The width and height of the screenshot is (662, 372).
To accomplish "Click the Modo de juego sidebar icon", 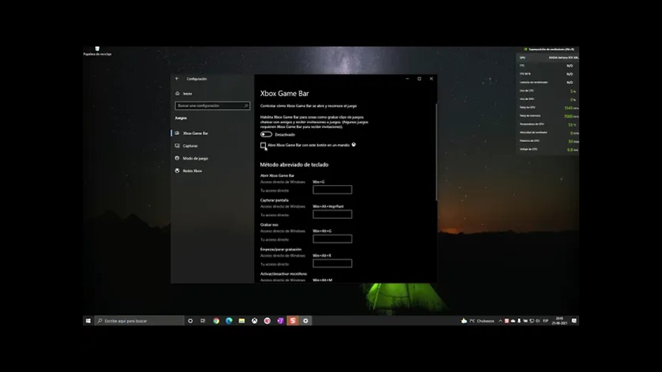I will [x=177, y=158].
